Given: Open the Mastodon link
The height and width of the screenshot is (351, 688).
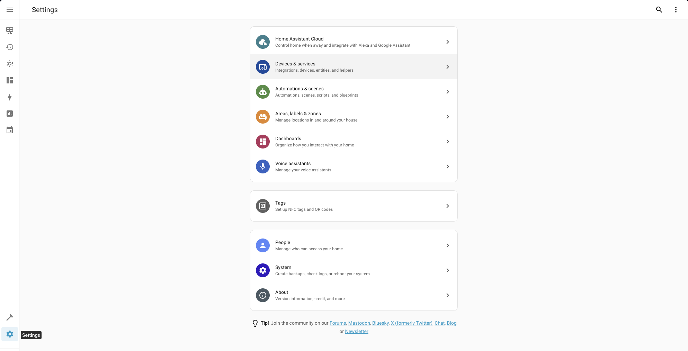Looking at the screenshot, I should (x=359, y=323).
